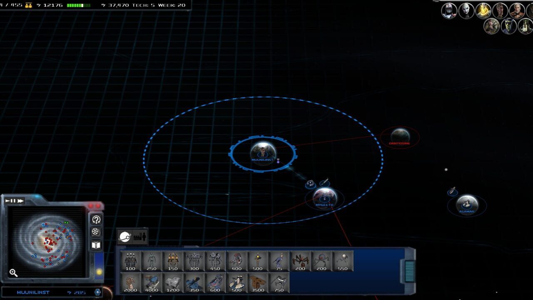This screenshot has width=533, height=300.
Task: Click the Week: 20 indicator
Action: [172, 5]
